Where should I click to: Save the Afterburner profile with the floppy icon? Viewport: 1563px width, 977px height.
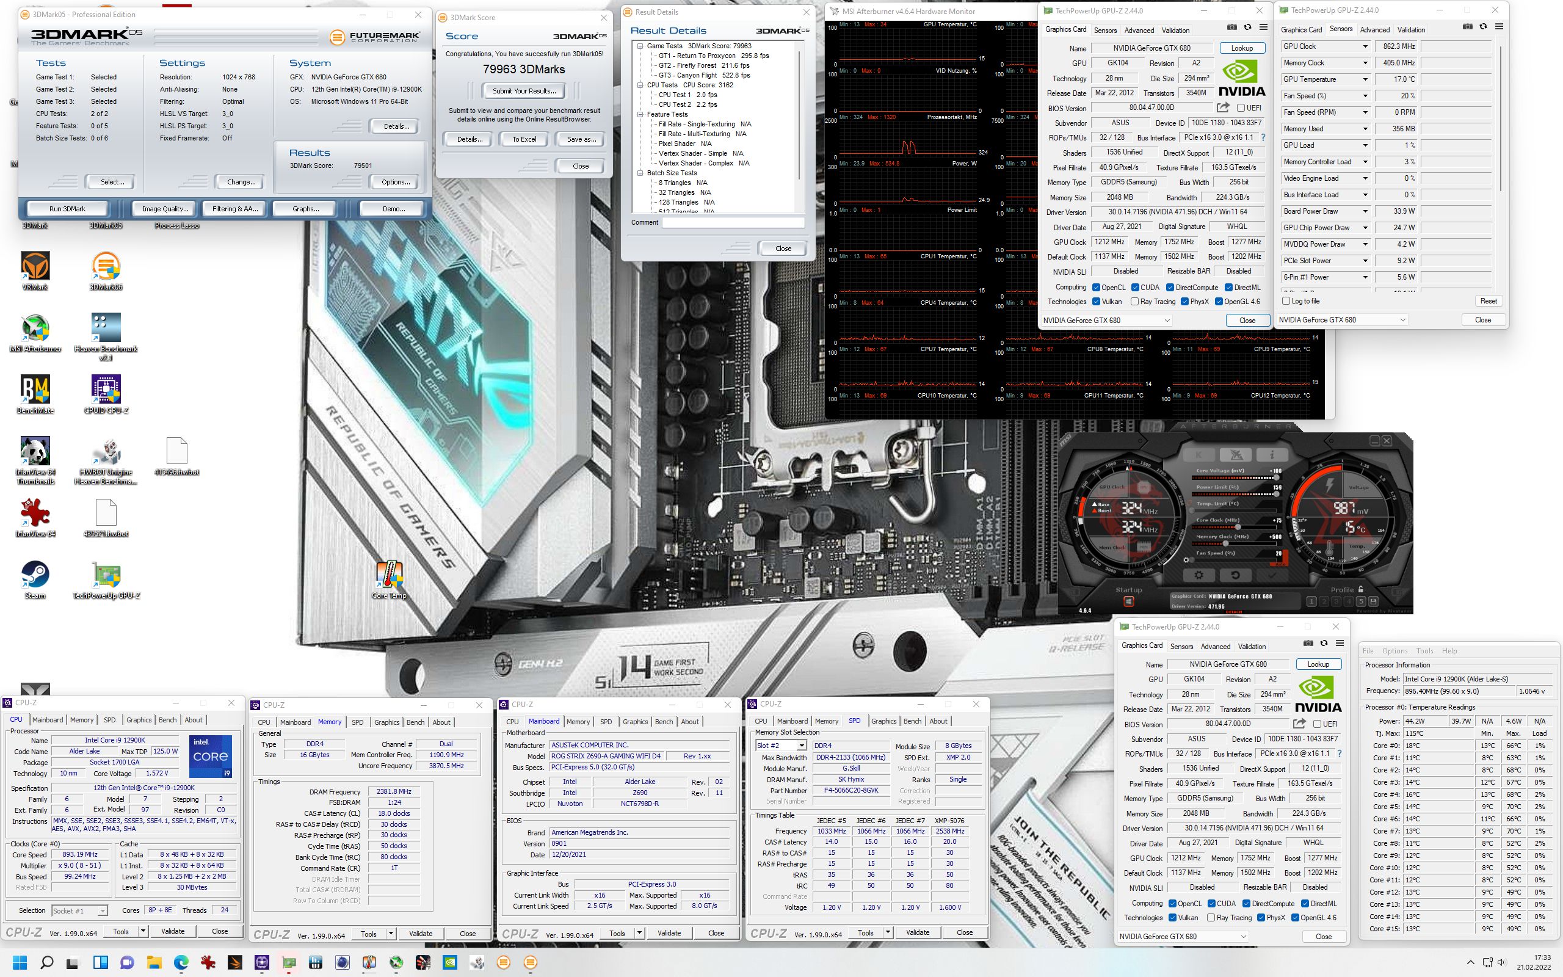pyautogui.click(x=1373, y=601)
